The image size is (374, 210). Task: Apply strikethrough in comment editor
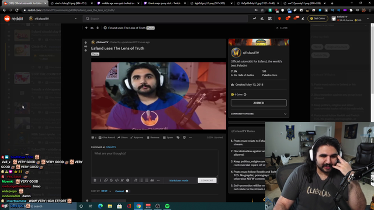[x=112, y=180]
